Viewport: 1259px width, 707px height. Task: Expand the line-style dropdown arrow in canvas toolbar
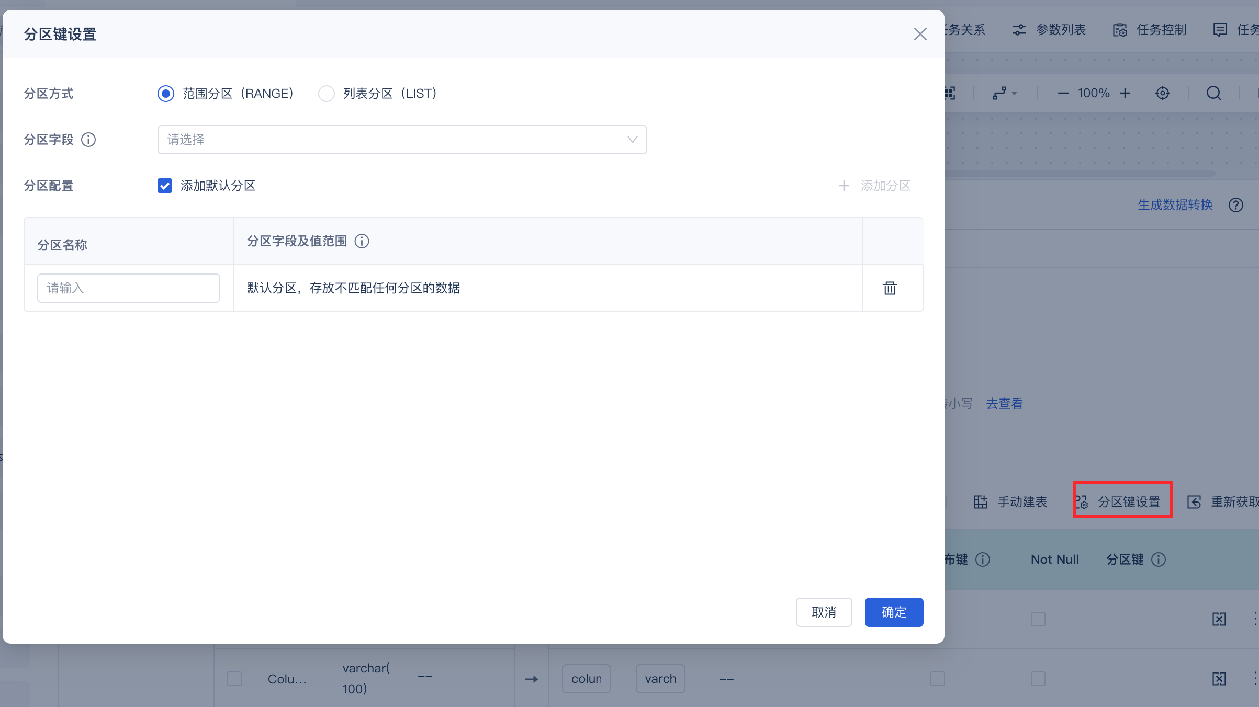click(x=1014, y=93)
